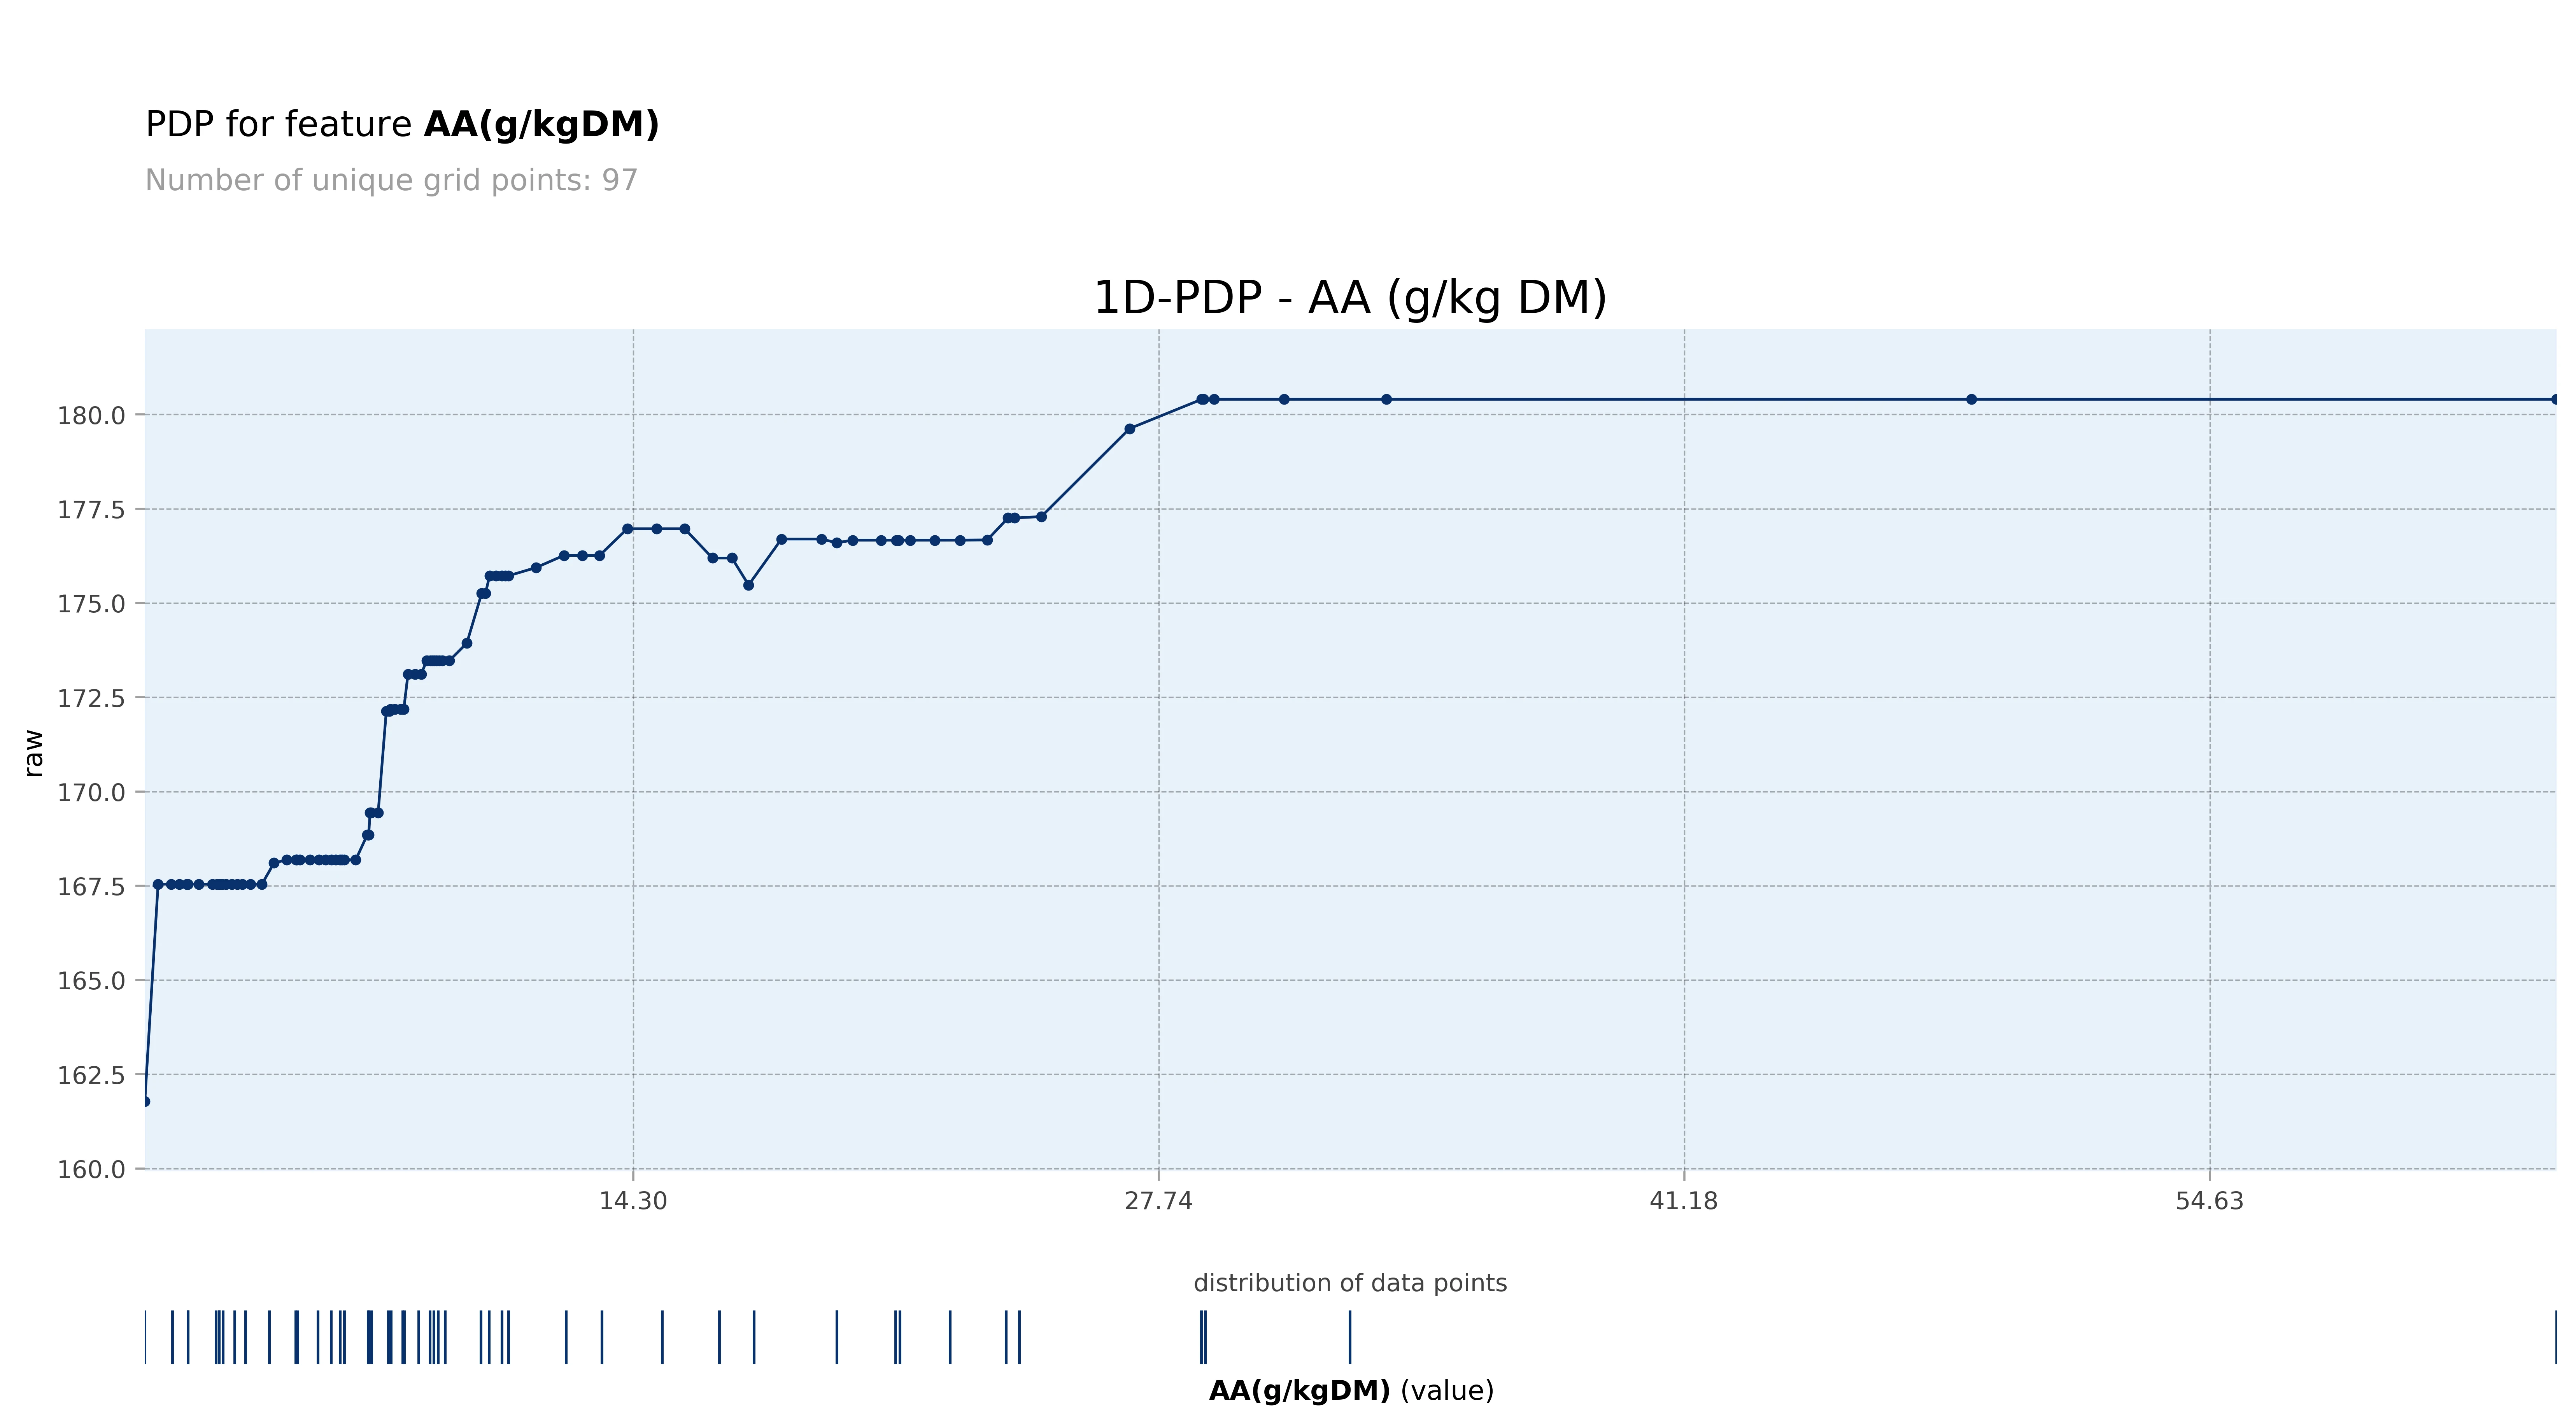Select the lowest data point on the curve
Screen dimensions: 2576x1425
click(146, 1101)
